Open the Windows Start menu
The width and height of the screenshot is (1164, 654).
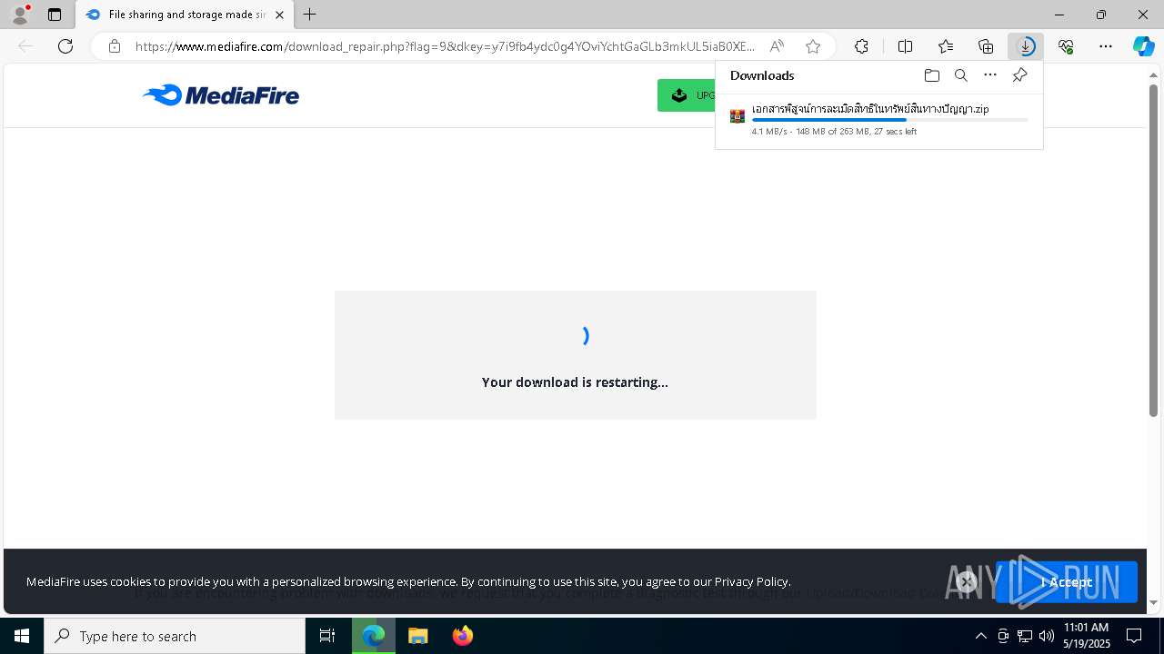[x=22, y=636]
